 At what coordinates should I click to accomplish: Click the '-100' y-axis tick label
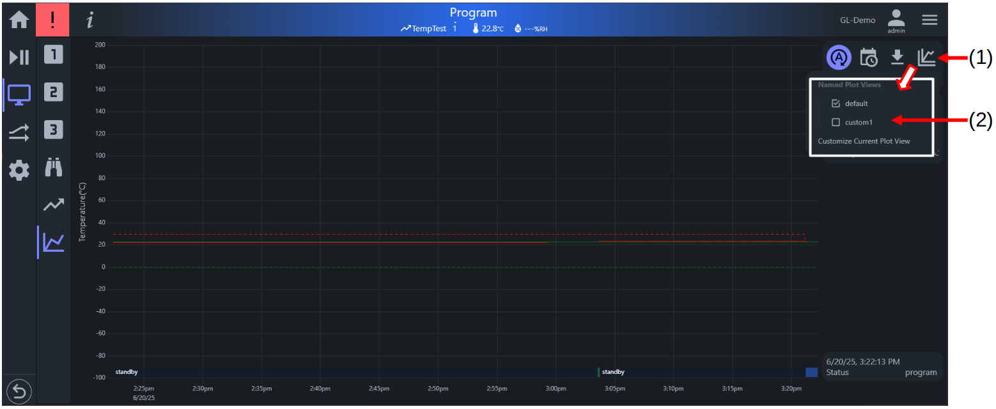98,378
